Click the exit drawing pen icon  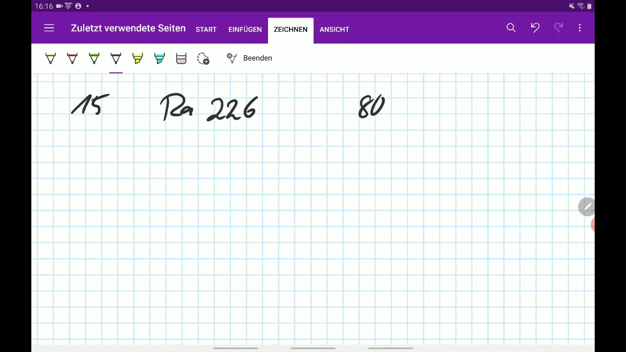pos(231,58)
